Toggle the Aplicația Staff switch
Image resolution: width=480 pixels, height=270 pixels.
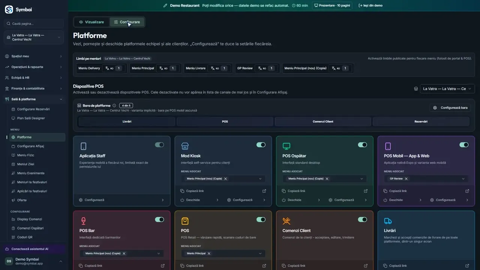159,145
